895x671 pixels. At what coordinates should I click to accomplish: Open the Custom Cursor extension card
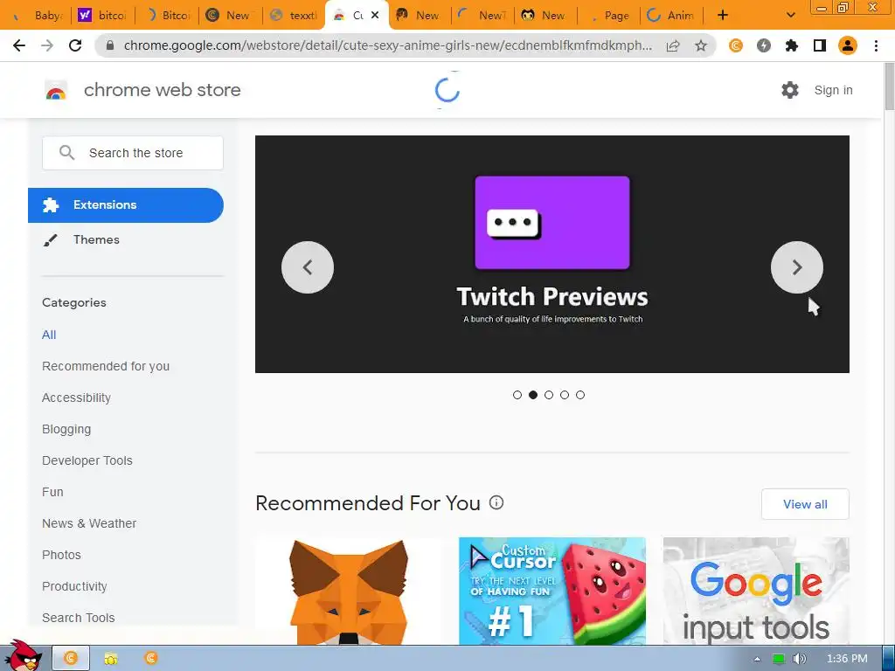552,591
